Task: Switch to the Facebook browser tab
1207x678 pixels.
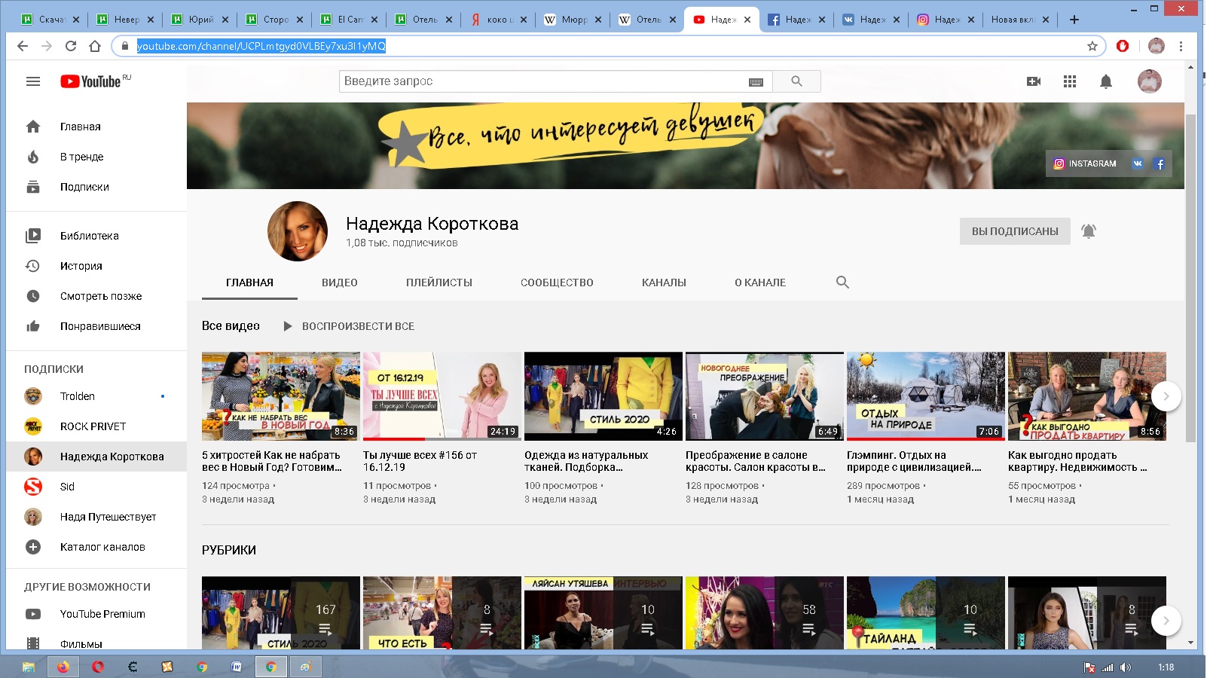Action: (797, 20)
